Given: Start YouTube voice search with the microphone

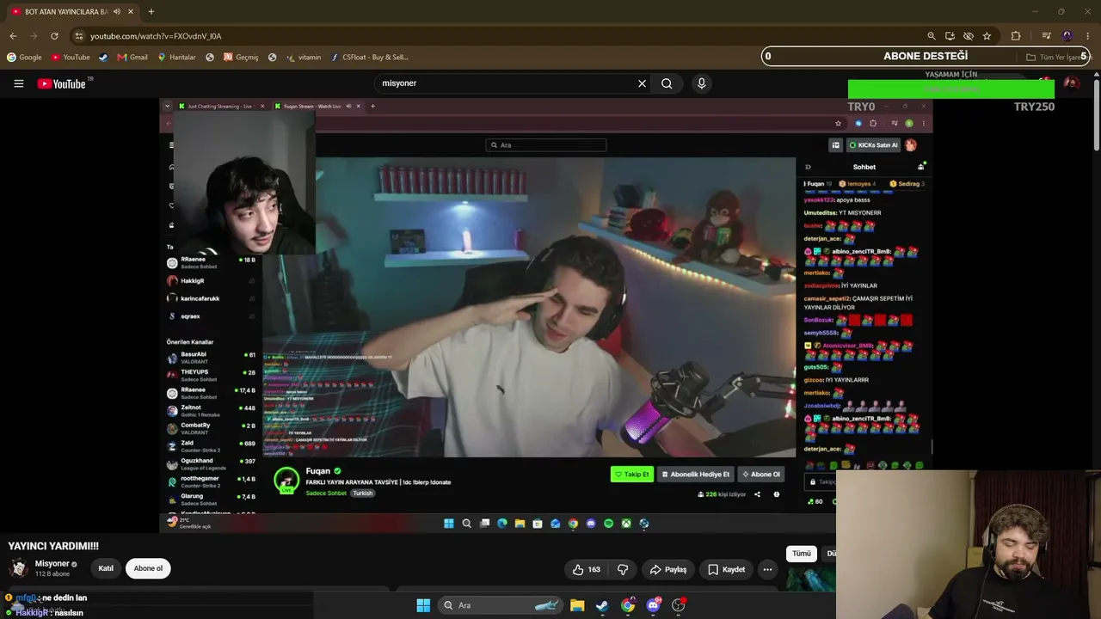Looking at the screenshot, I should point(701,83).
